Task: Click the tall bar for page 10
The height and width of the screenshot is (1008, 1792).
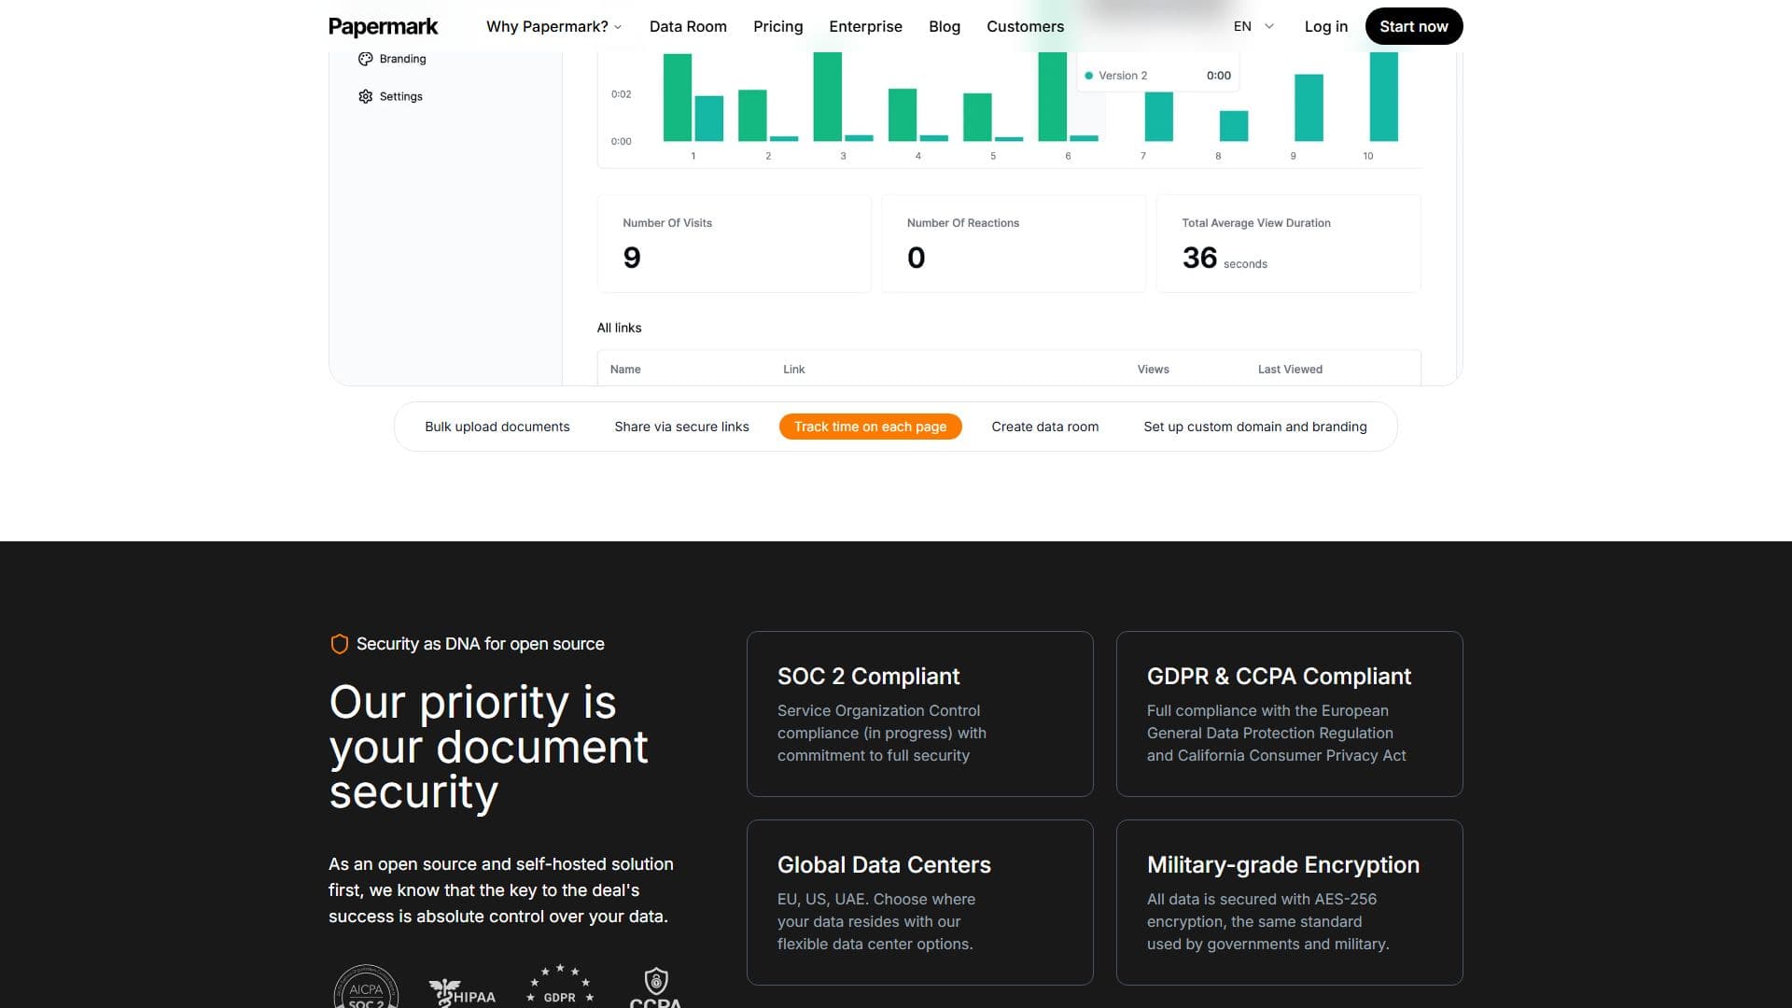Action: coord(1383,96)
